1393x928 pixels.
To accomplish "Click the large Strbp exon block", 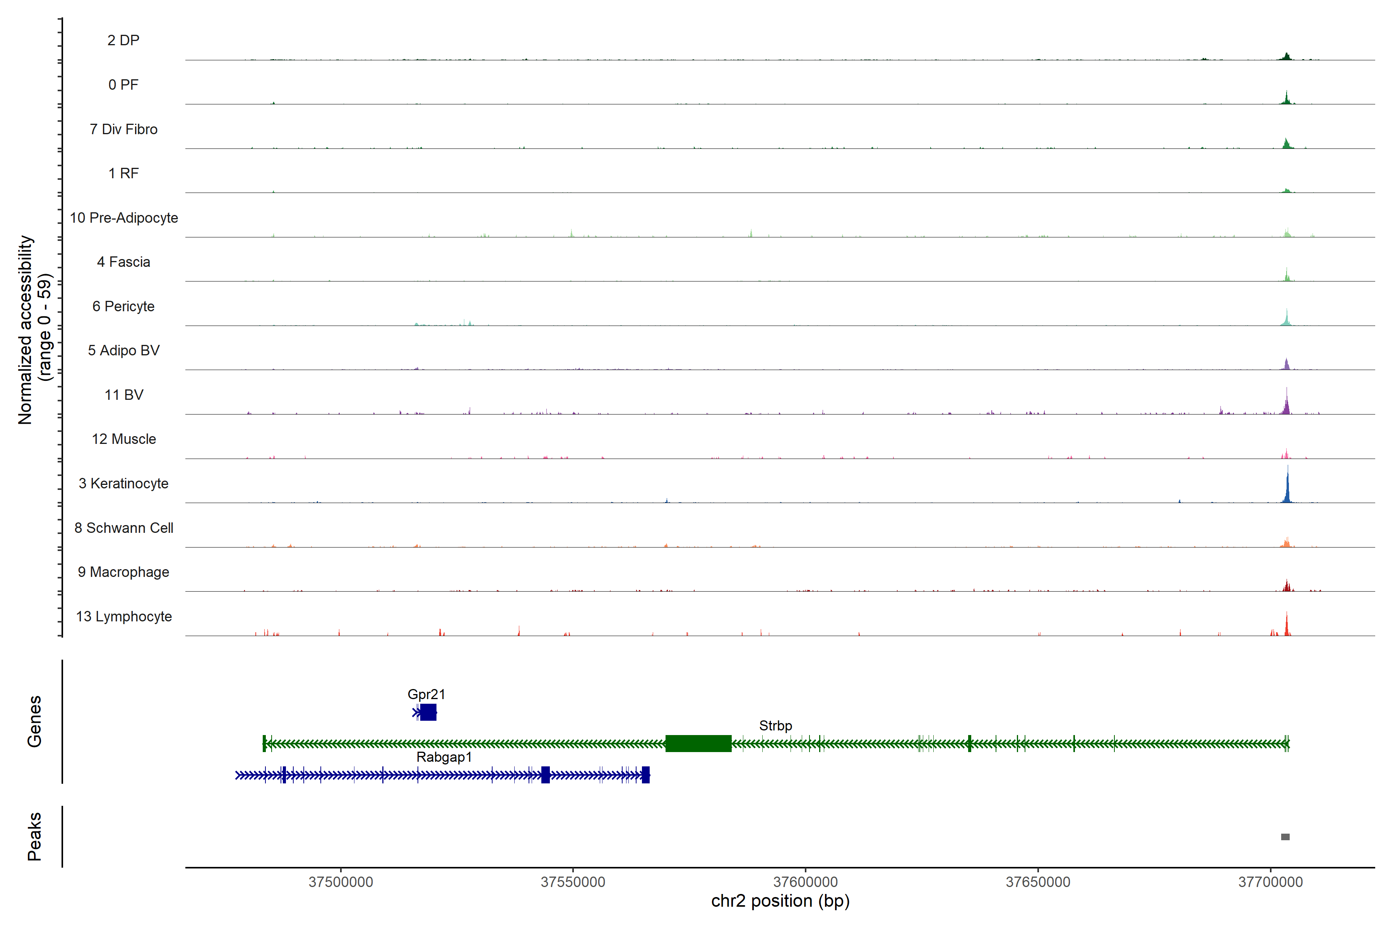I will coord(698,743).
